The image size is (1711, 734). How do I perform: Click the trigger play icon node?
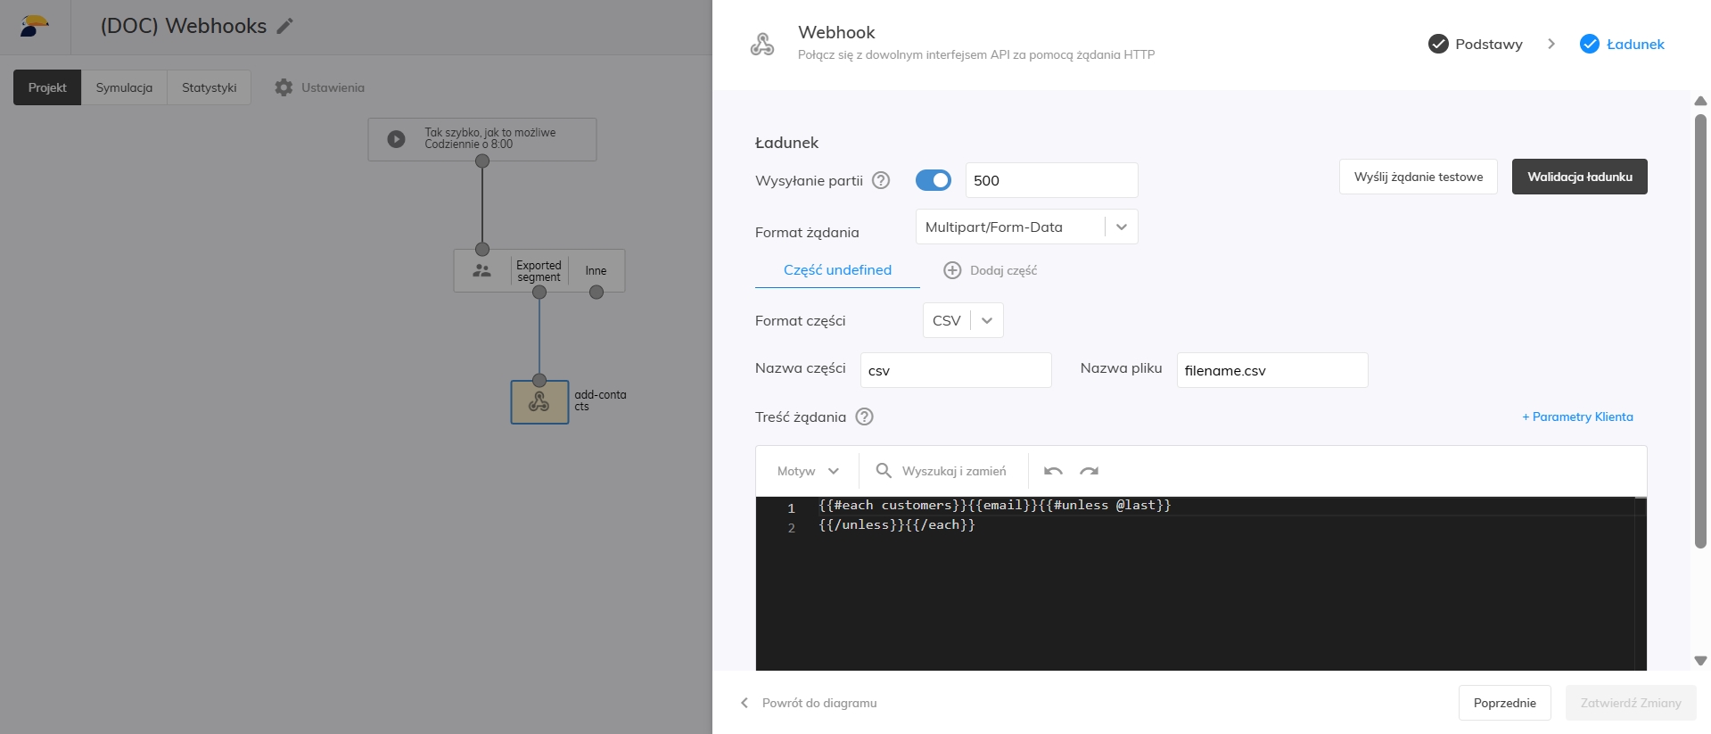(396, 139)
